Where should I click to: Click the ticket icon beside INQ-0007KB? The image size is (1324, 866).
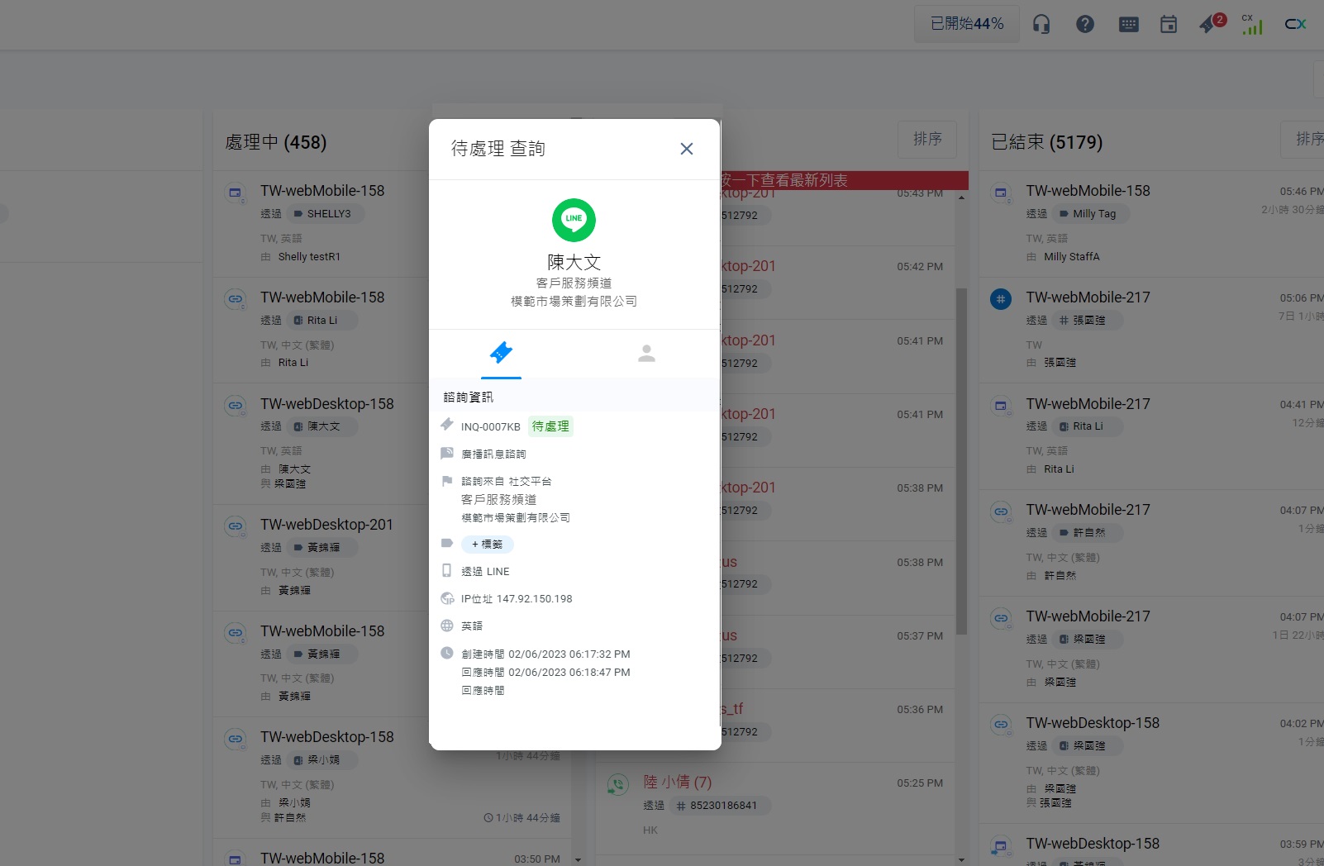pos(447,425)
